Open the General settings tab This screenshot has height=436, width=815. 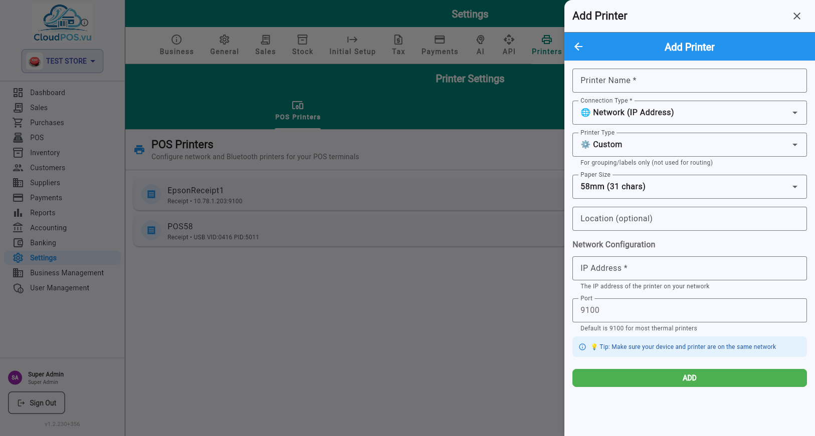tap(225, 45)
